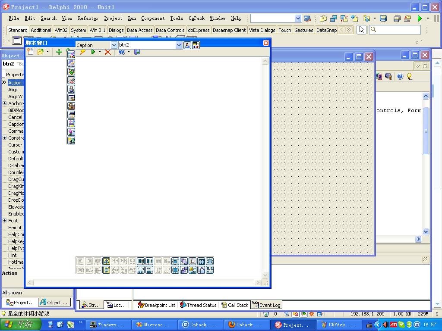Click the blue help question mark in script toolbar

tap(122, 52)
